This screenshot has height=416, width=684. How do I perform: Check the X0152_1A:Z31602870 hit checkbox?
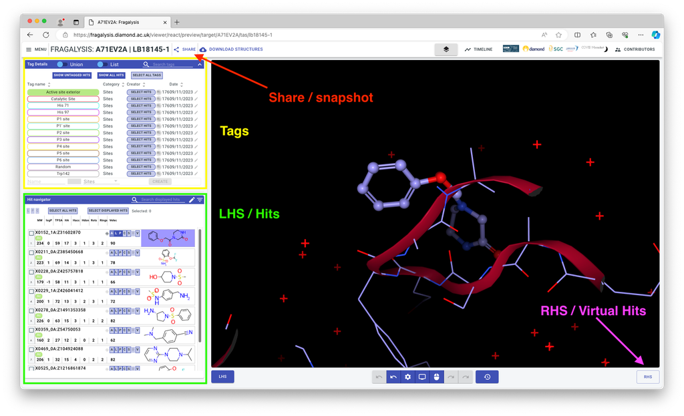pyautogui.click(x=31, y=233)
